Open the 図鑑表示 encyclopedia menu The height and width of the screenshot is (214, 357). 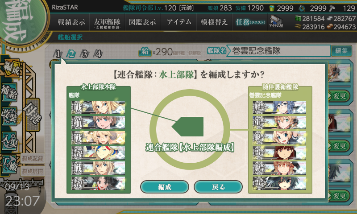tap(142, 22)
